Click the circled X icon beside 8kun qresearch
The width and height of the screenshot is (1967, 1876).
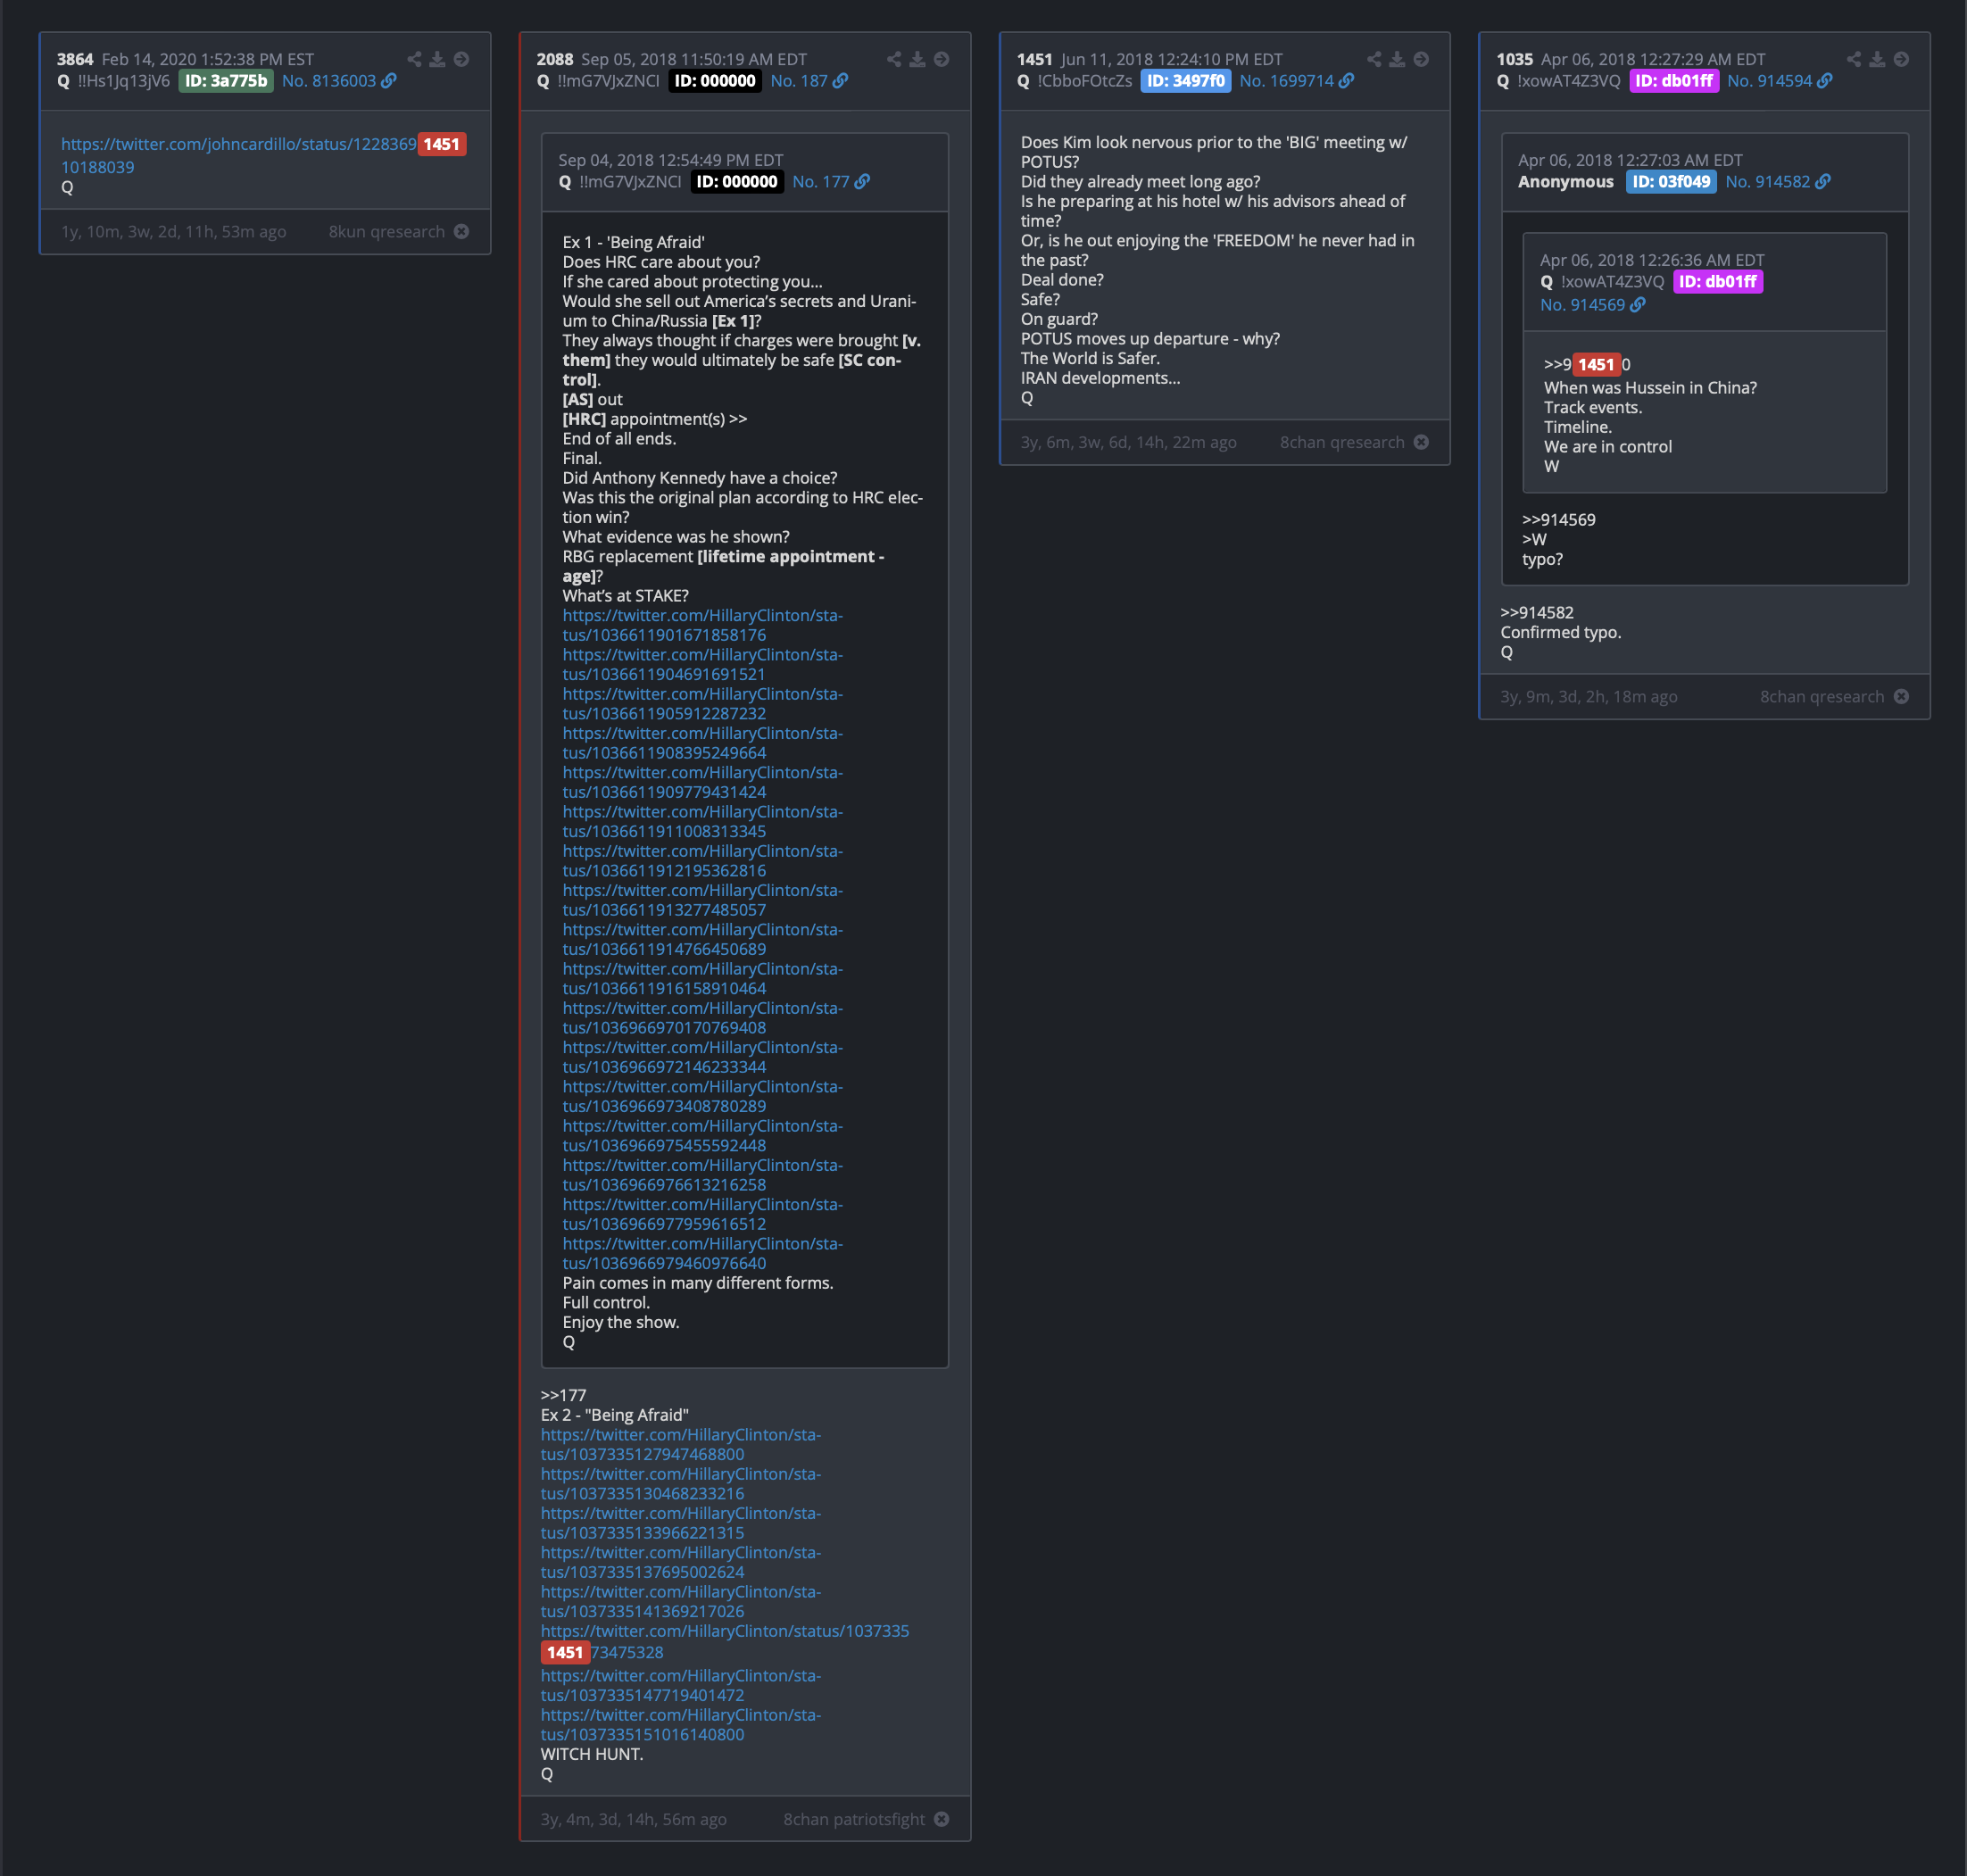(x=461, y=231)
